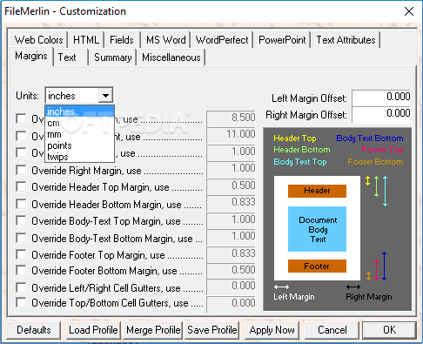Click the Left Margin Offset field
Image resolution: width=423 pixels, height=344 pixels.
click(x=381, y=98)
